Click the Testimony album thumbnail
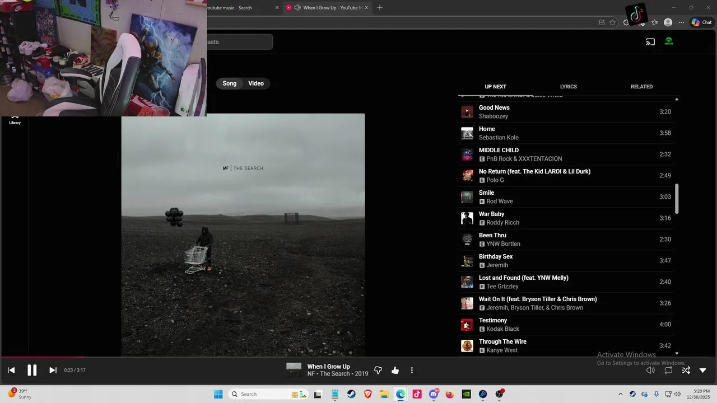Viewport: 717px width, 403px height. (x=467, y=325)
